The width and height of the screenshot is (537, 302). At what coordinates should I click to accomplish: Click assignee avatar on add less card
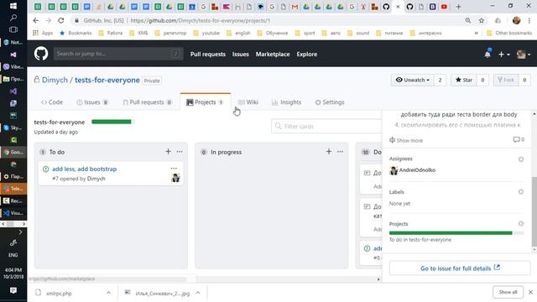[175, 177]
